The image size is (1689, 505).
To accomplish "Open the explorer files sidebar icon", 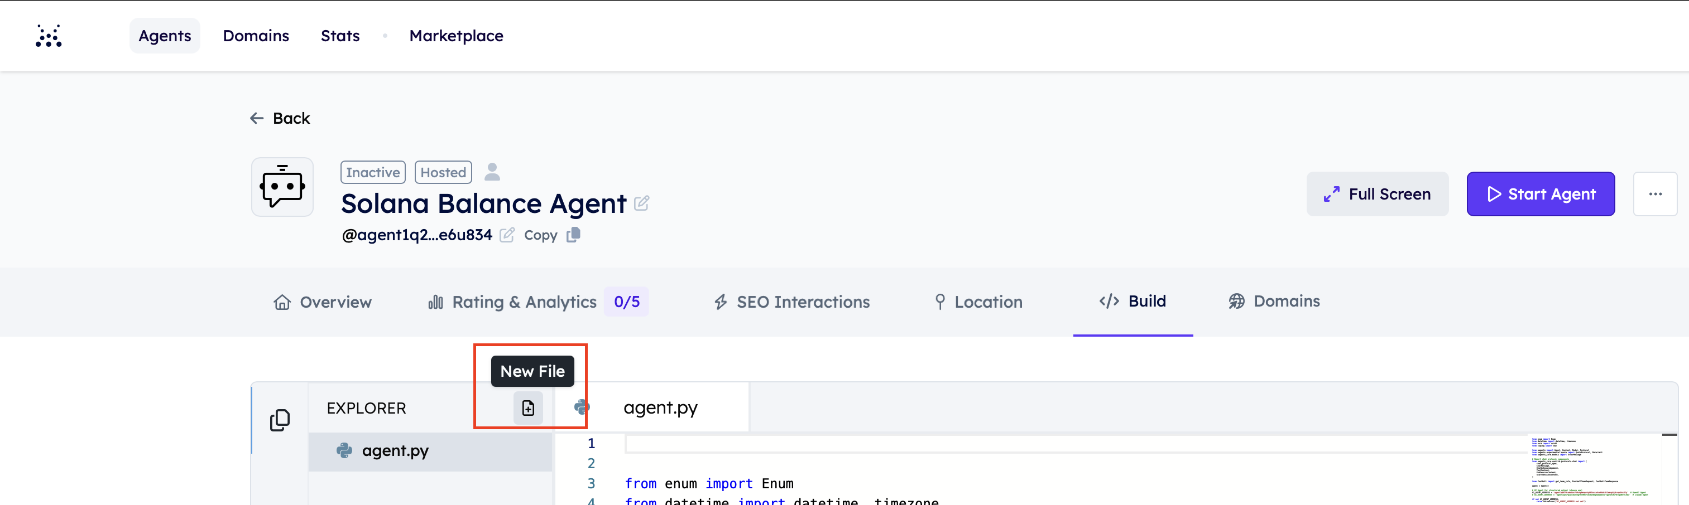I will tap(280, 420).
